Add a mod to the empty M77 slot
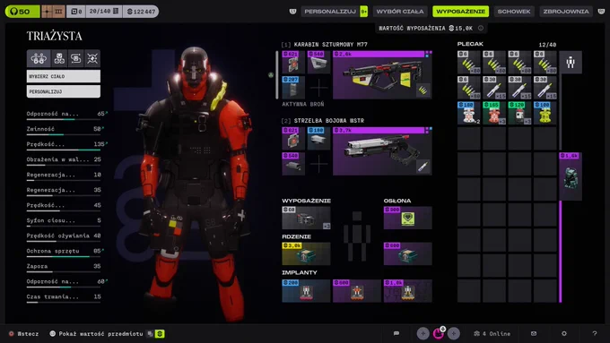Viewport: 610px width, 343px height. click(318, 88)
